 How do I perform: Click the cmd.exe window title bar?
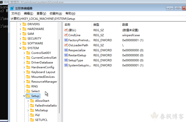(x=93, y=2)
